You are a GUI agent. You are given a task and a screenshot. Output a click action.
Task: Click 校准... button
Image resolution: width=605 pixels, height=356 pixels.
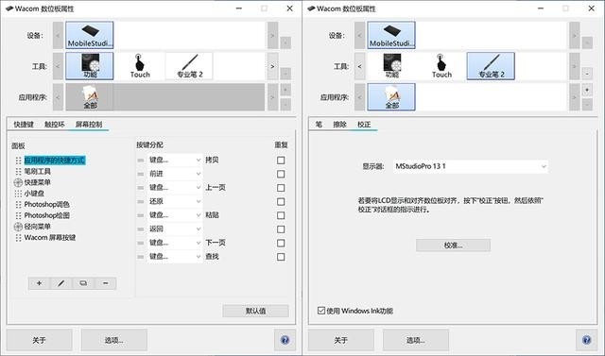click(x=453, y=245)
